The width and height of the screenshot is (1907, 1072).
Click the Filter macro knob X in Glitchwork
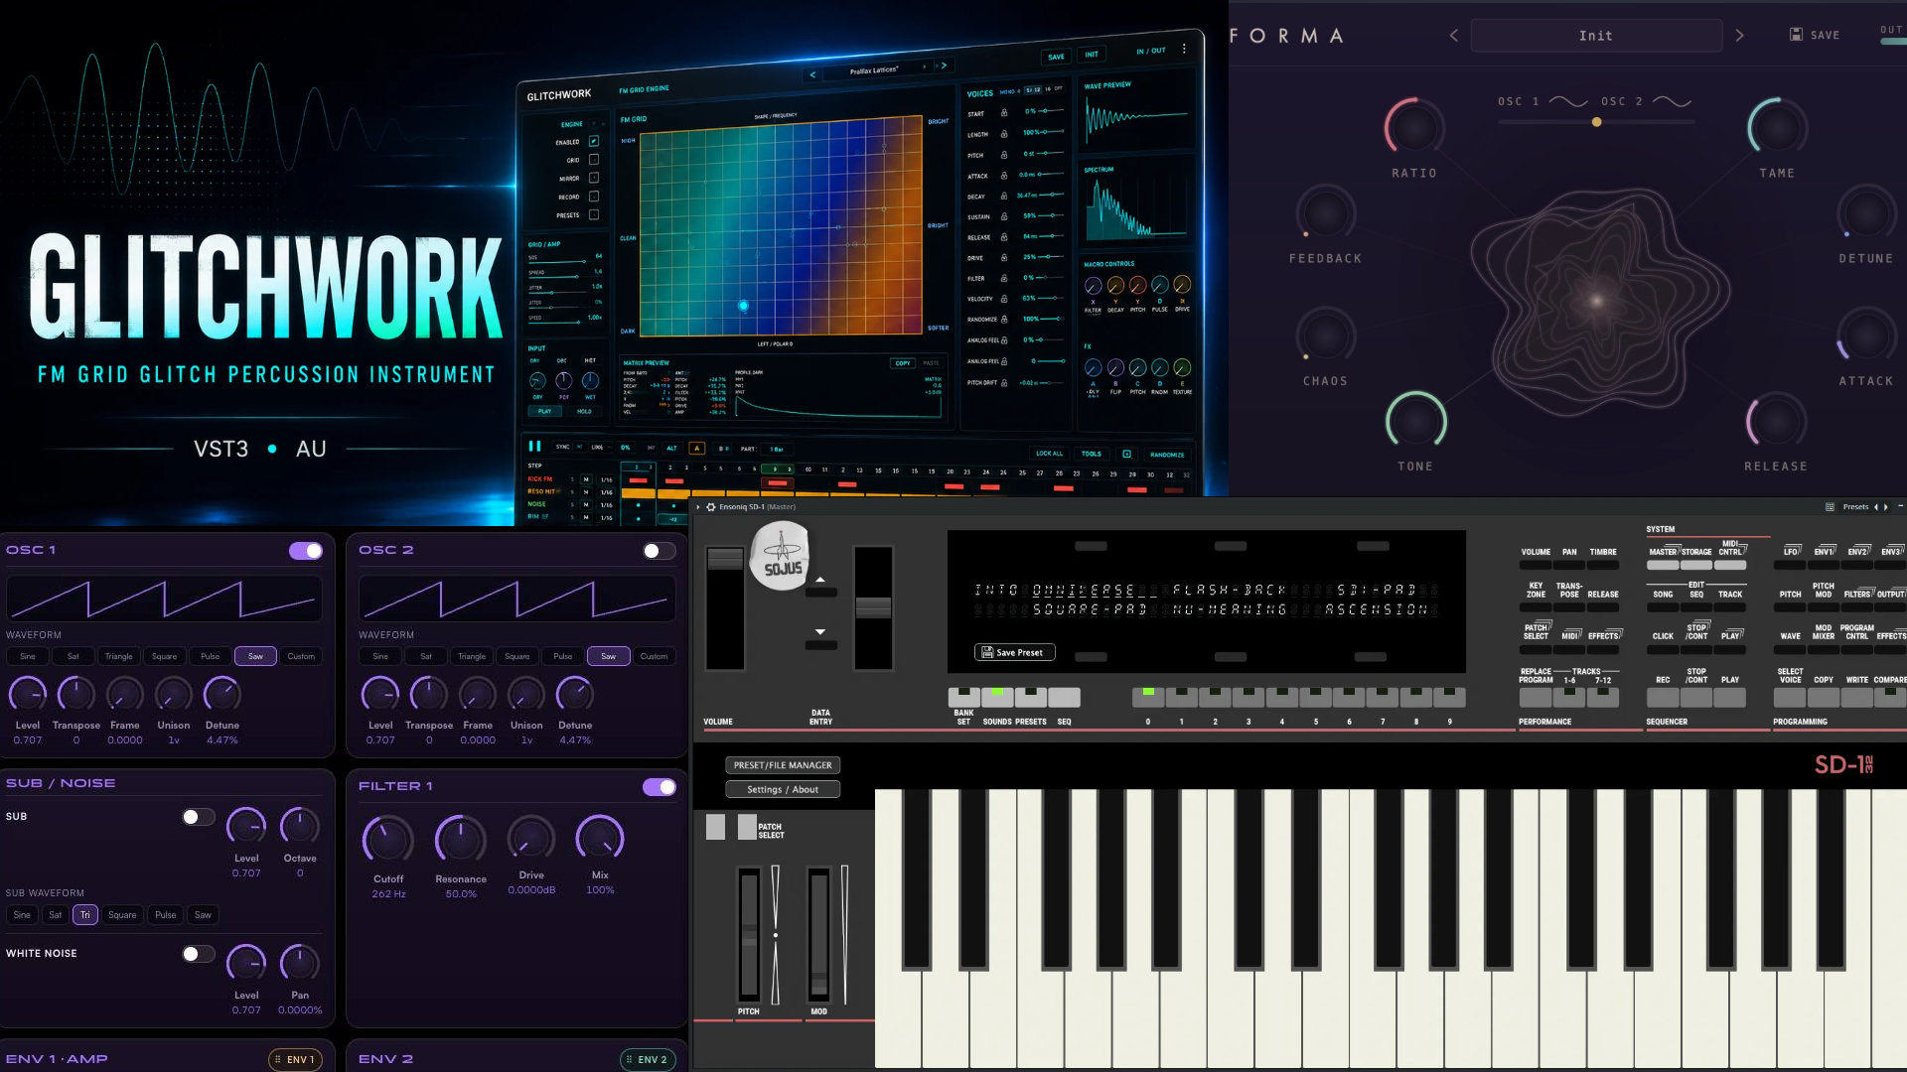(1093, 287)
